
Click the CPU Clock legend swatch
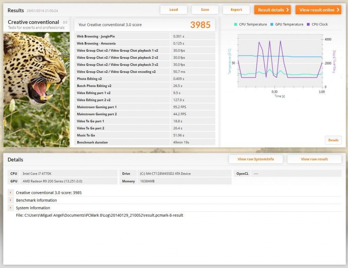point(308,24)
